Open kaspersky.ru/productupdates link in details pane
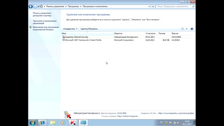 coord(176,113)
